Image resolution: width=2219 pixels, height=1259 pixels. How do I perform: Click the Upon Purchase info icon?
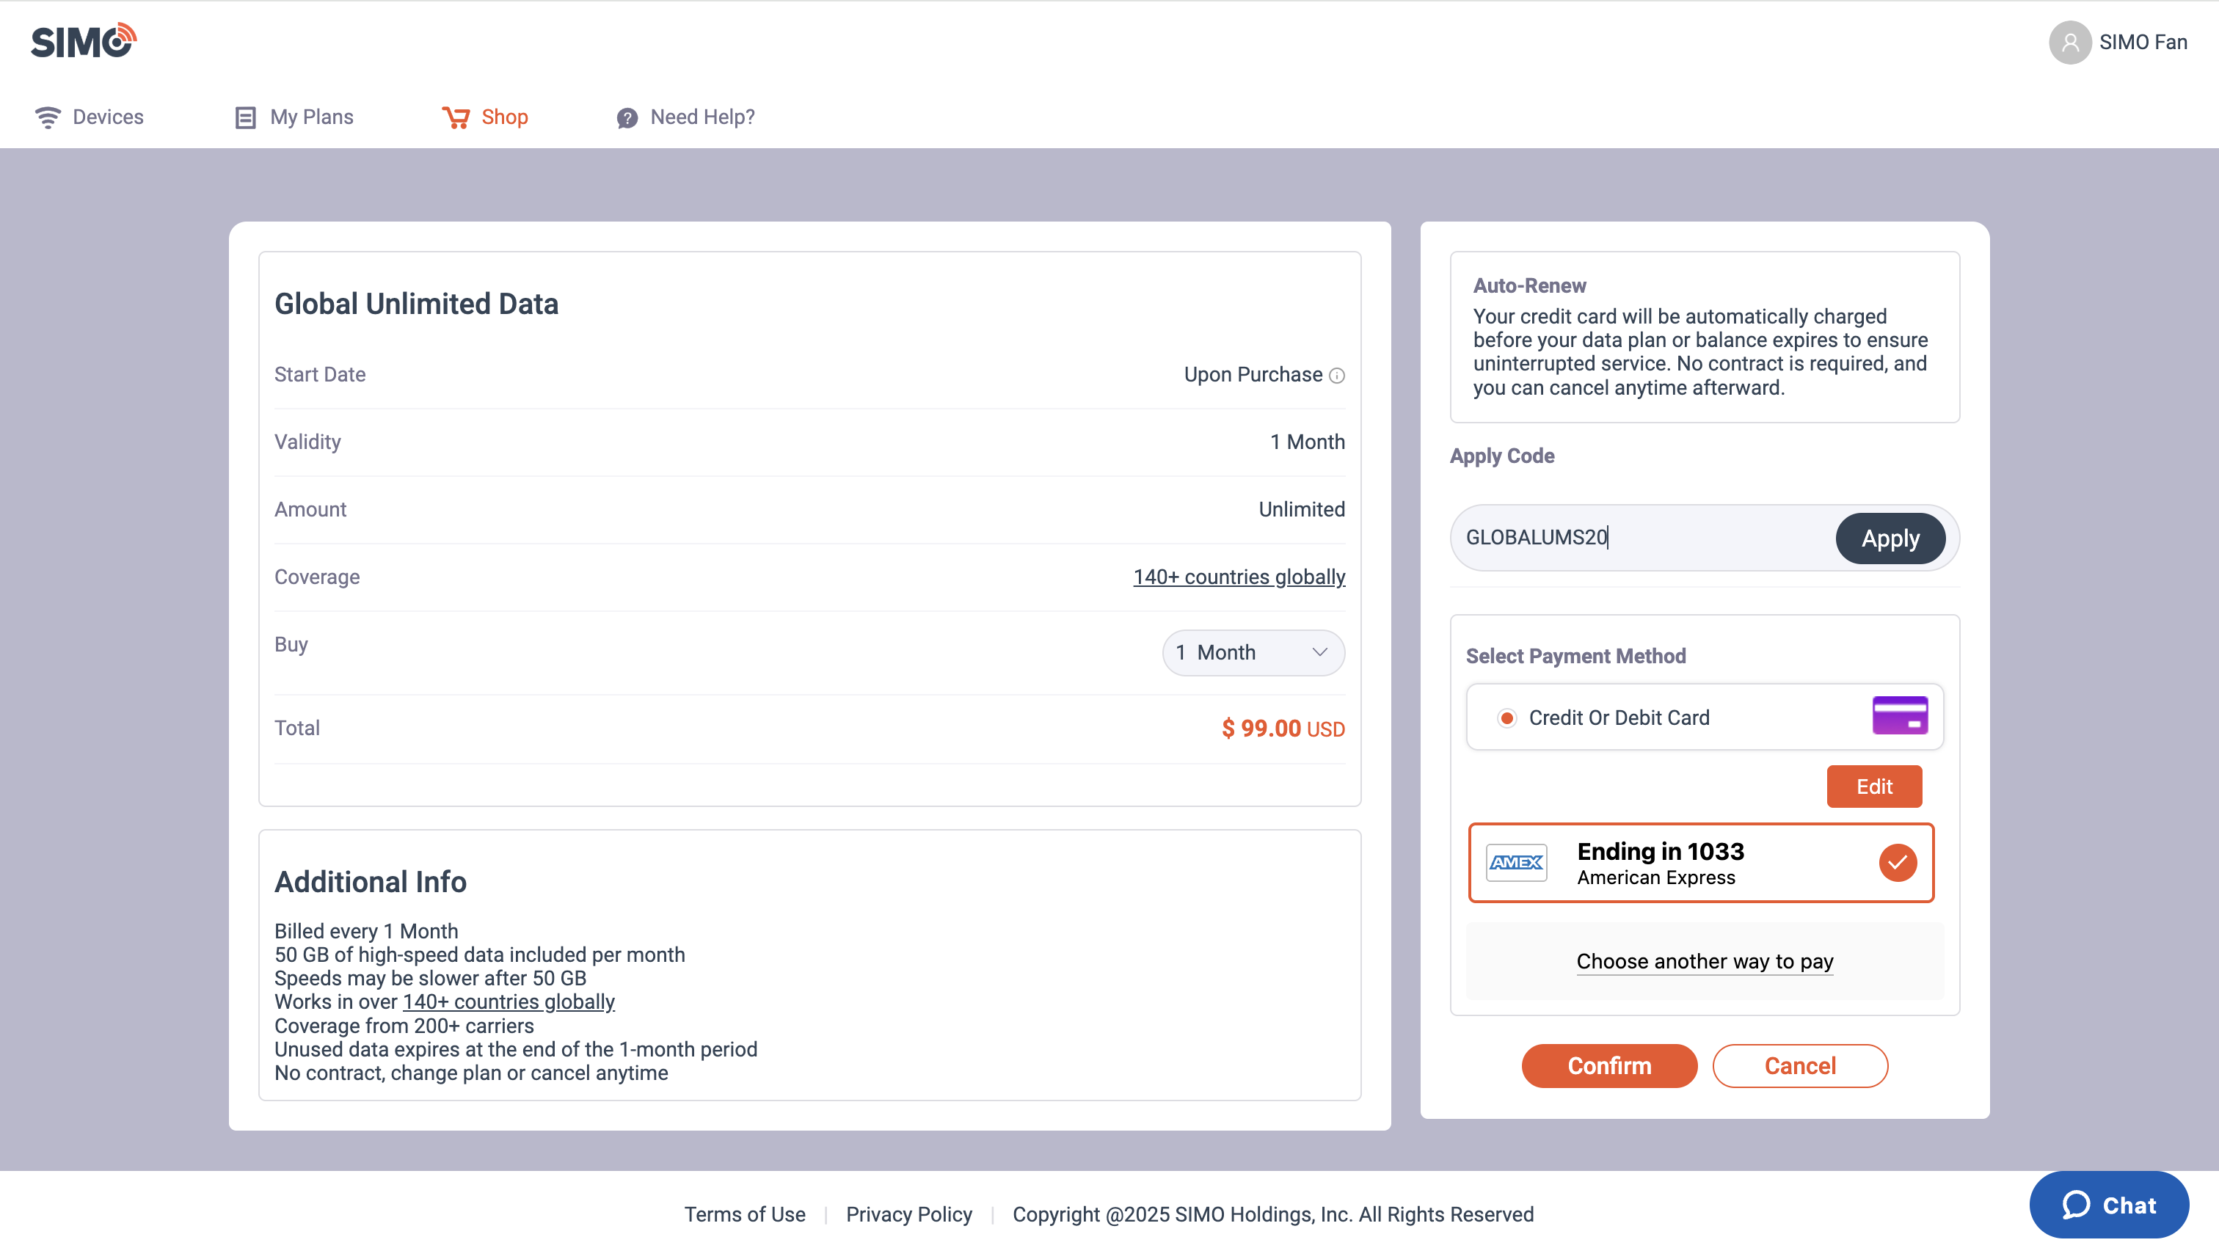tap(1337, 376)
